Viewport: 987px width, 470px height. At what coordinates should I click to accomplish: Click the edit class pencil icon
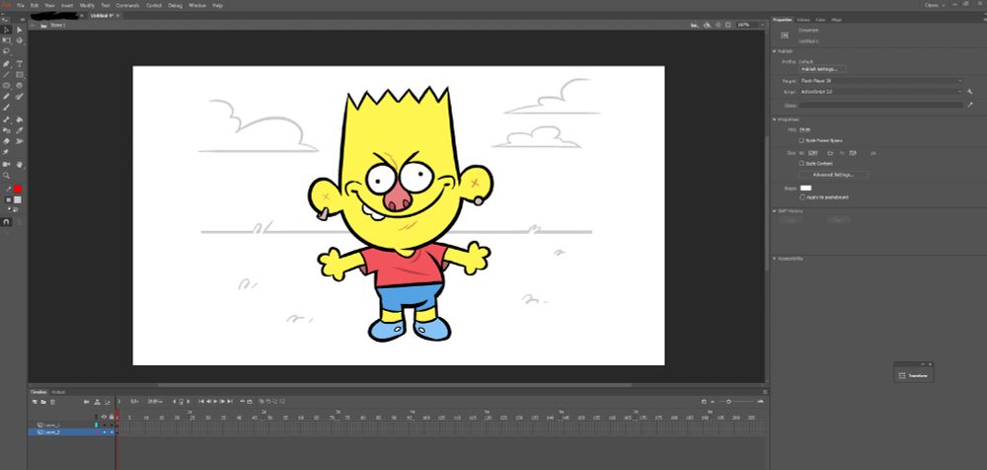tap(970, 106)
